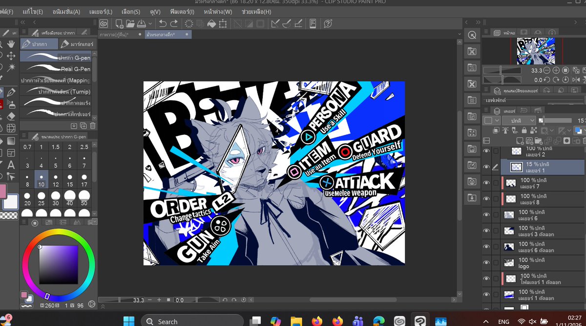Toggle visibility of เลเยอร์ 2 layer
The image size is (586, 326).
pos(486,151)
